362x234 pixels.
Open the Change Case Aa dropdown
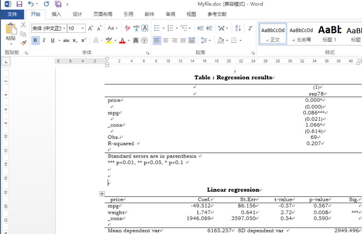[x=113, y=28]
